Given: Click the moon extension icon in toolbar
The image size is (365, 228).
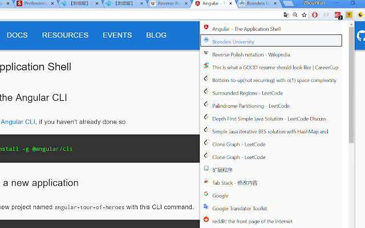Looking at the screenshot, I should [360, 15].
